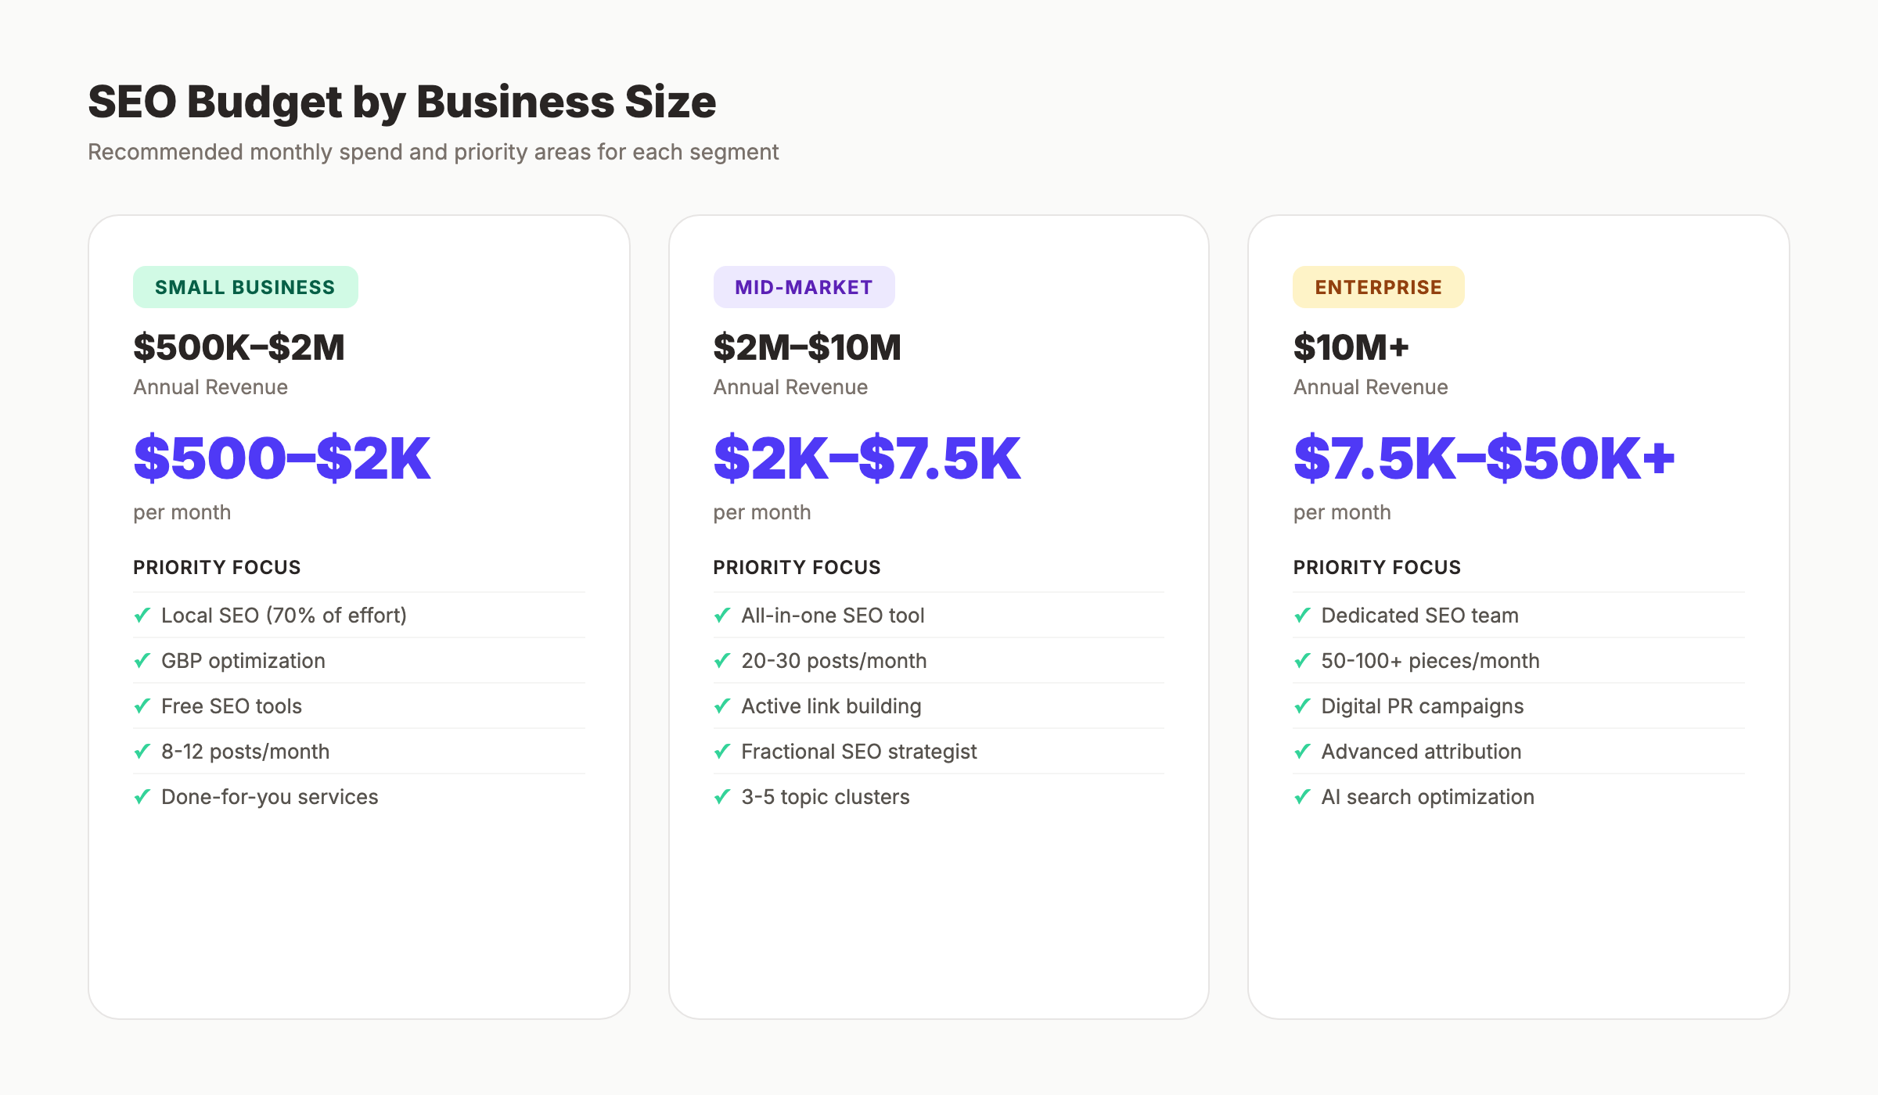Select the SMALL BUSINESS badge
Screen dimensions: 1878x1095
pyautogui.click(x=245, y=286)
